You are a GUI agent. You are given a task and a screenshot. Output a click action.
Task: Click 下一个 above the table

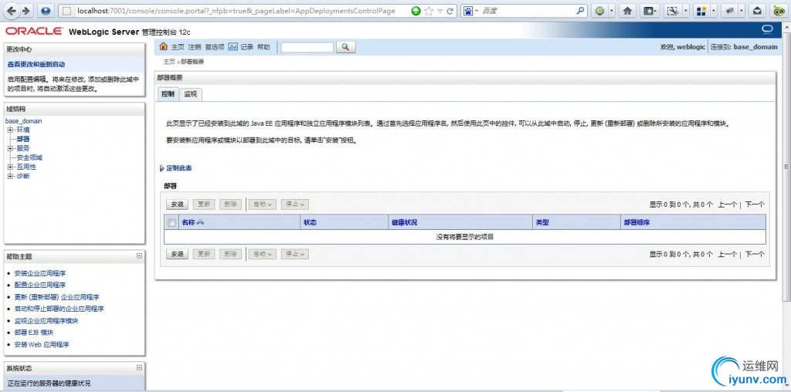coord(755,204)
